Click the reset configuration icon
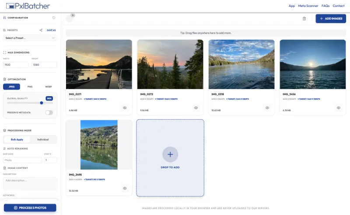This screenshot has width=350, height=215. pyautogui.click(x=54, y=17)
